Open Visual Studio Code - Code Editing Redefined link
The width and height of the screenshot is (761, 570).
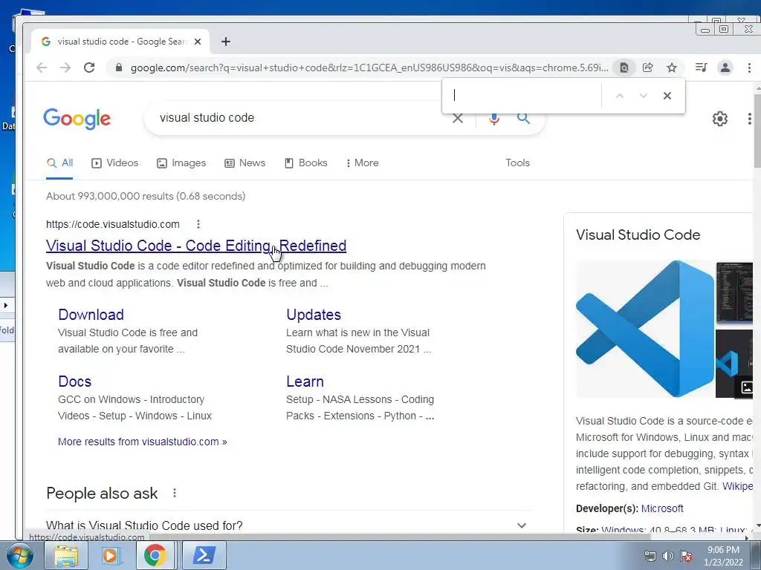pyautogui.click(x=196, y=246)
